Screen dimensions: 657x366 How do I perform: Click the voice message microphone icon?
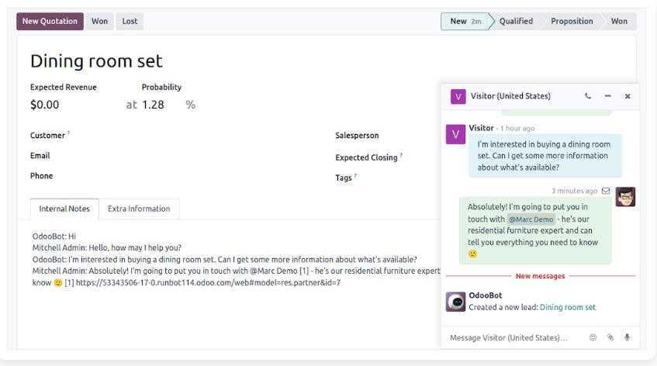point(627,337)
